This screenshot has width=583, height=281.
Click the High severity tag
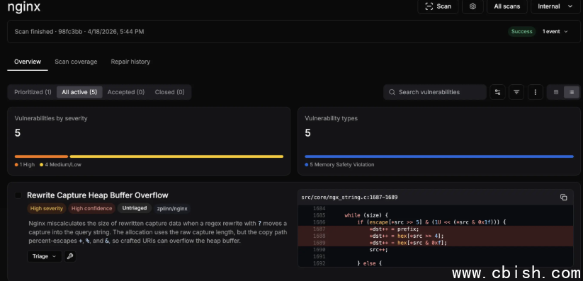click(x=47, y=209)
